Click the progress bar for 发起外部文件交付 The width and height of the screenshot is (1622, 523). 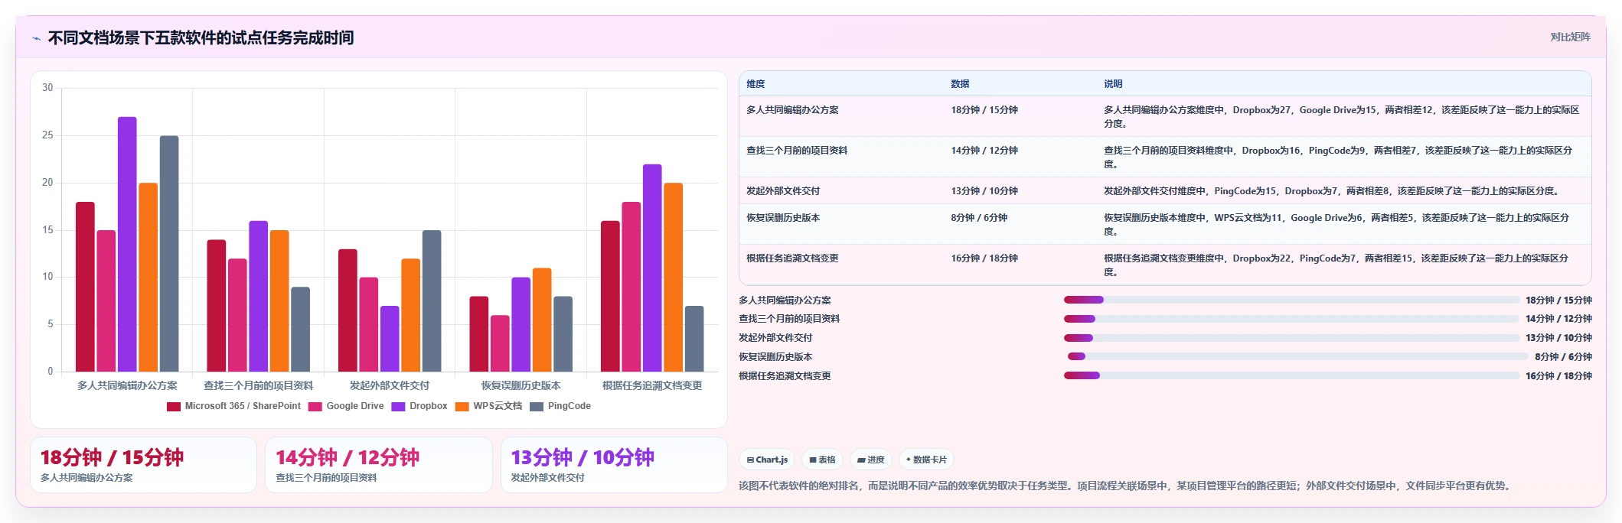coord(1291,338)
